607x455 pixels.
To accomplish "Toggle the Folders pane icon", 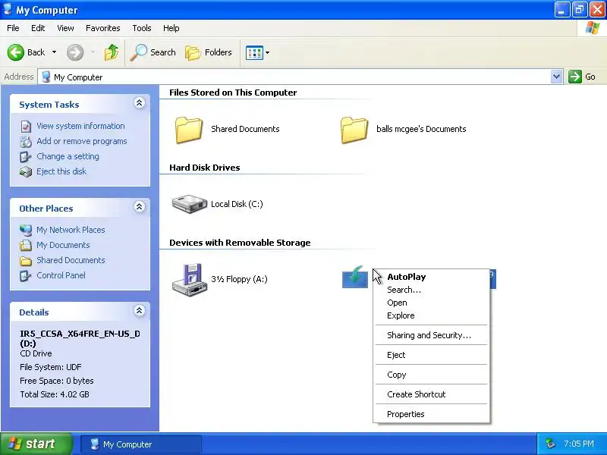I will click(x=193, y=52).
